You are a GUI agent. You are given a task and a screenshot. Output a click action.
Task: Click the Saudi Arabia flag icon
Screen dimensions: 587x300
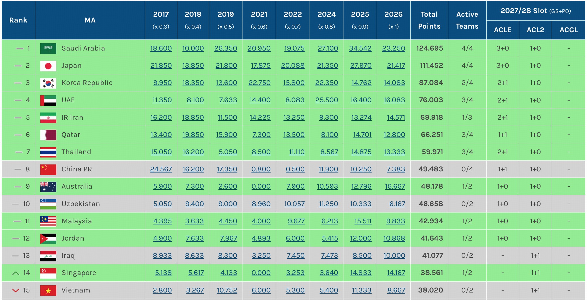tap(48, 48)
